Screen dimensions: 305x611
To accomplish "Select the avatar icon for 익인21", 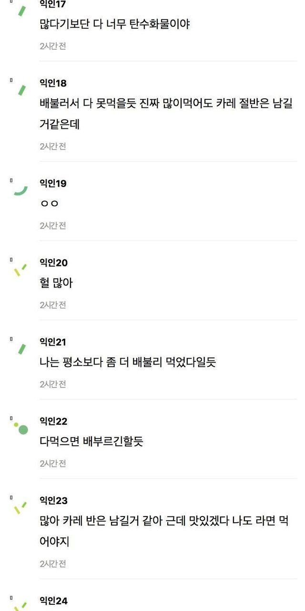I will point(21,349).
